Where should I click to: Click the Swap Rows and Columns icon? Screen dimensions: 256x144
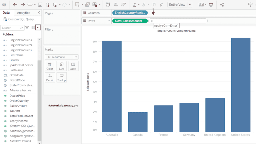point(108,5)
